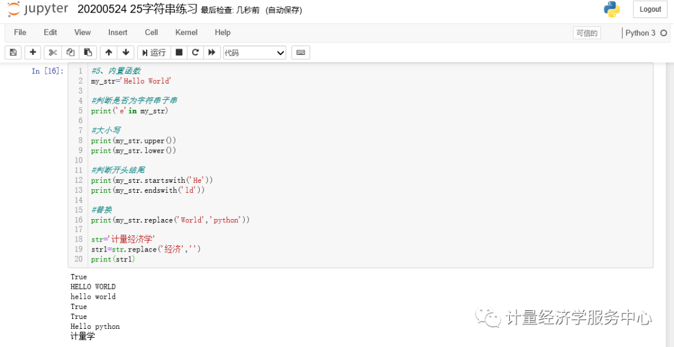
Task: Open the Cell menu
Action: [151, 32]
